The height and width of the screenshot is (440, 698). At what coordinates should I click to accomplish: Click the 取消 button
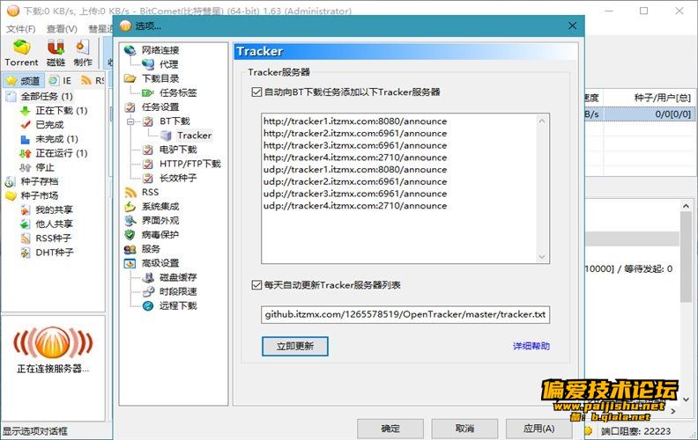coord(464,429)
